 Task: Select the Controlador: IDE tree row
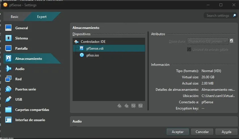pos(109,41)
